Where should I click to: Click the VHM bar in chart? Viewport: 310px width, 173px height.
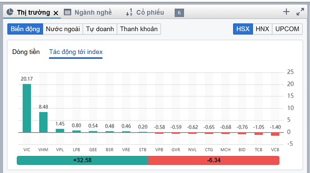[43, 122]
